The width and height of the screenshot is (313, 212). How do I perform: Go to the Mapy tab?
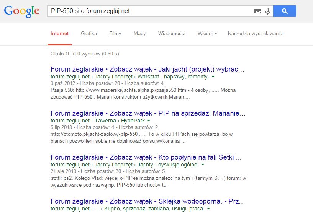pos(139,34)
